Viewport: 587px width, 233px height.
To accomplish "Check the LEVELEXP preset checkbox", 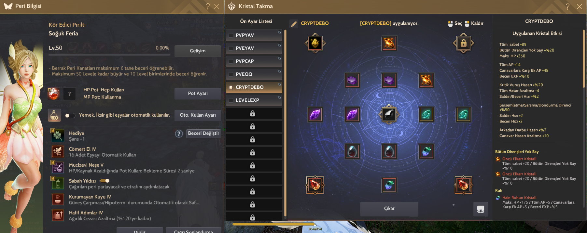I will pos(231,100).
